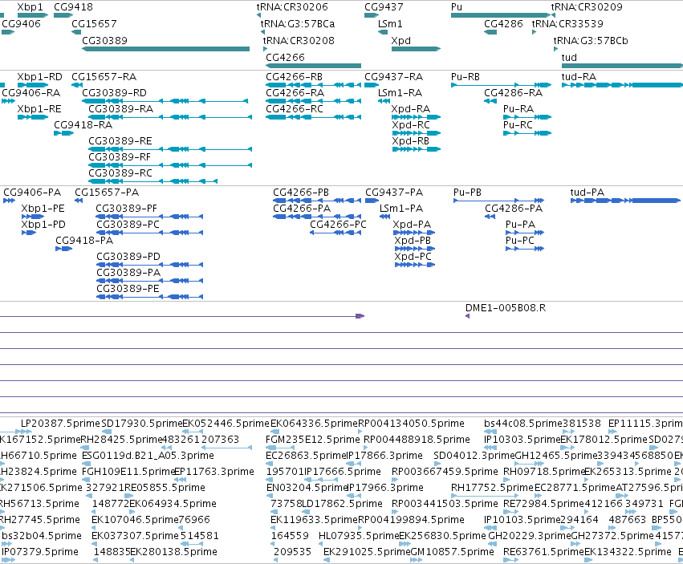The height and width of the screenshot is (564, 683).
Task: Select the CG30389-RE transcript label
Action: pyautogui.click(x=120, y=141)
